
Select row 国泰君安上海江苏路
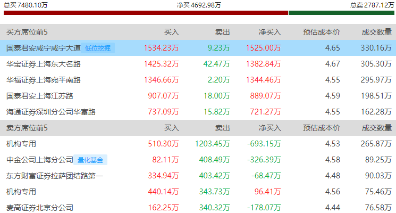pyautogui.click(x=198, y=96)
